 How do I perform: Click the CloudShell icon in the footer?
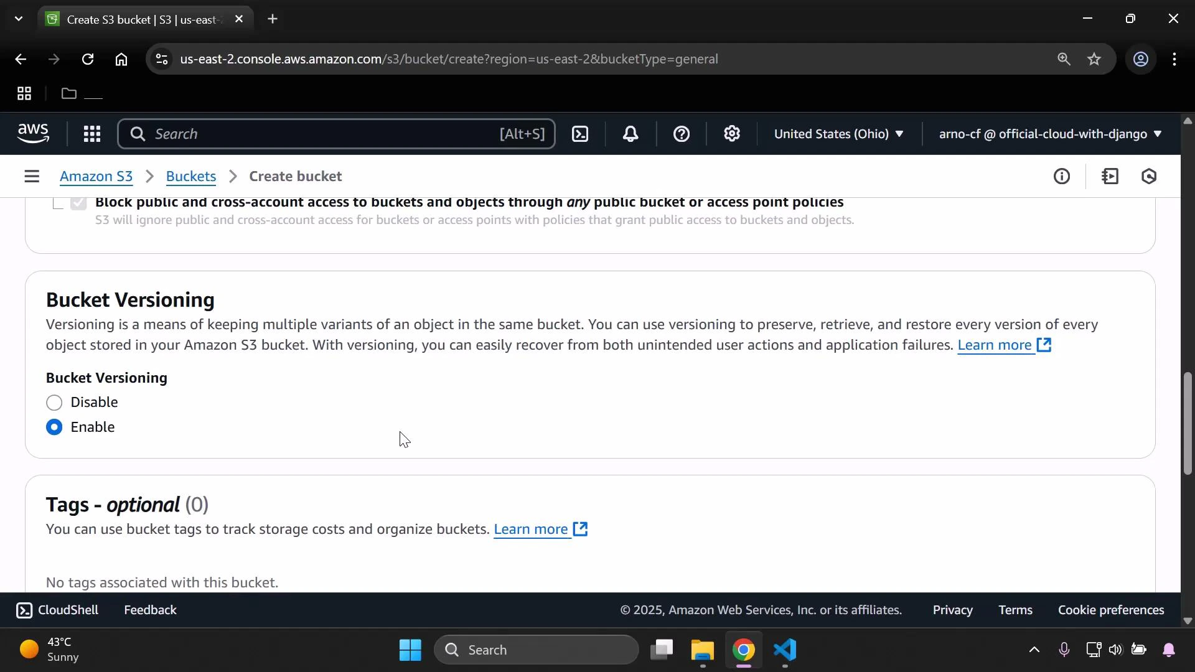(x=25, y=610)
